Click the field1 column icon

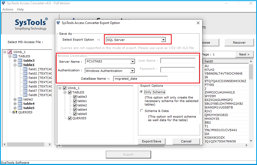pyautogui.click(x=25, y=69)
